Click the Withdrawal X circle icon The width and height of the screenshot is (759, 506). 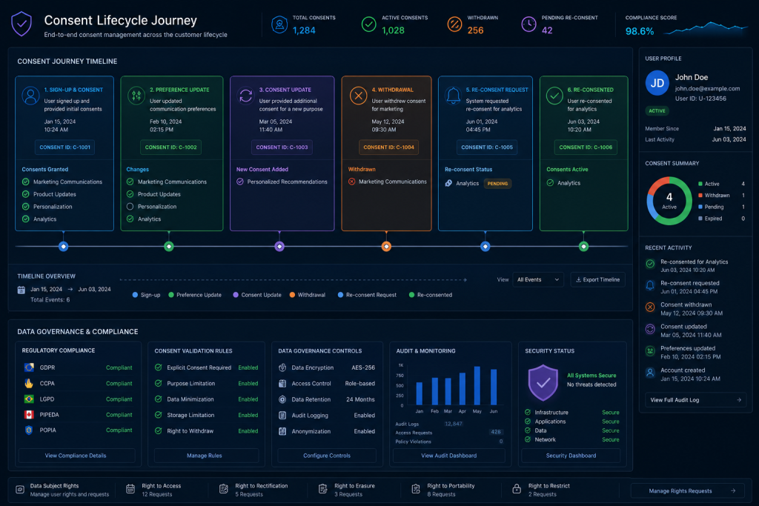358,96
